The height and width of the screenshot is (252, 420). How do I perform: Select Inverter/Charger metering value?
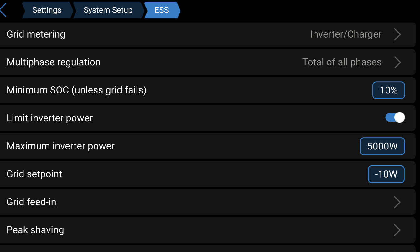[x=345, y=34]
